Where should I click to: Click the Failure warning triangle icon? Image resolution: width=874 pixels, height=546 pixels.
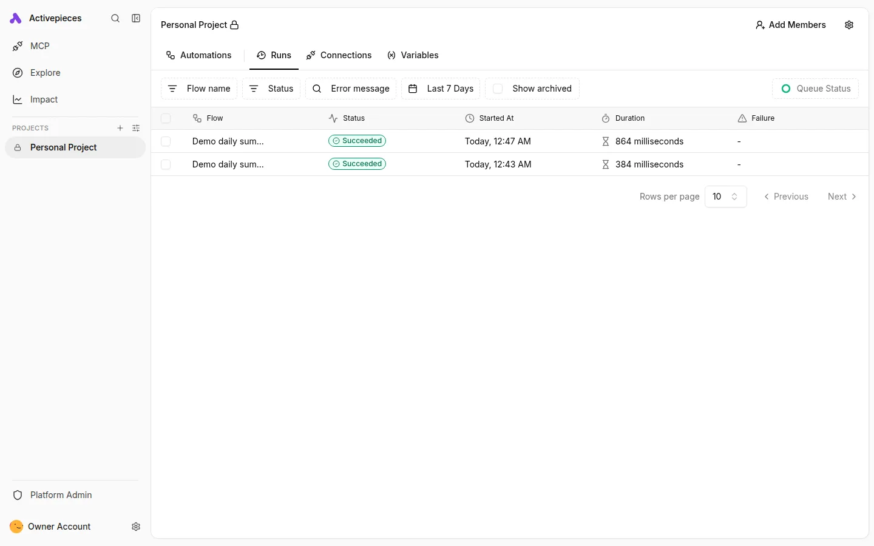click(x=742, y=118)
